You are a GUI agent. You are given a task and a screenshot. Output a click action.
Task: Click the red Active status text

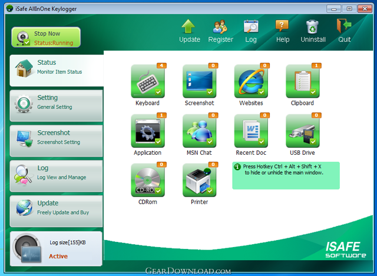(58, 257)
